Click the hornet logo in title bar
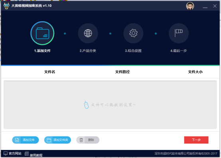The height and width of the screenshot is (158, 221). click(6, 6)
